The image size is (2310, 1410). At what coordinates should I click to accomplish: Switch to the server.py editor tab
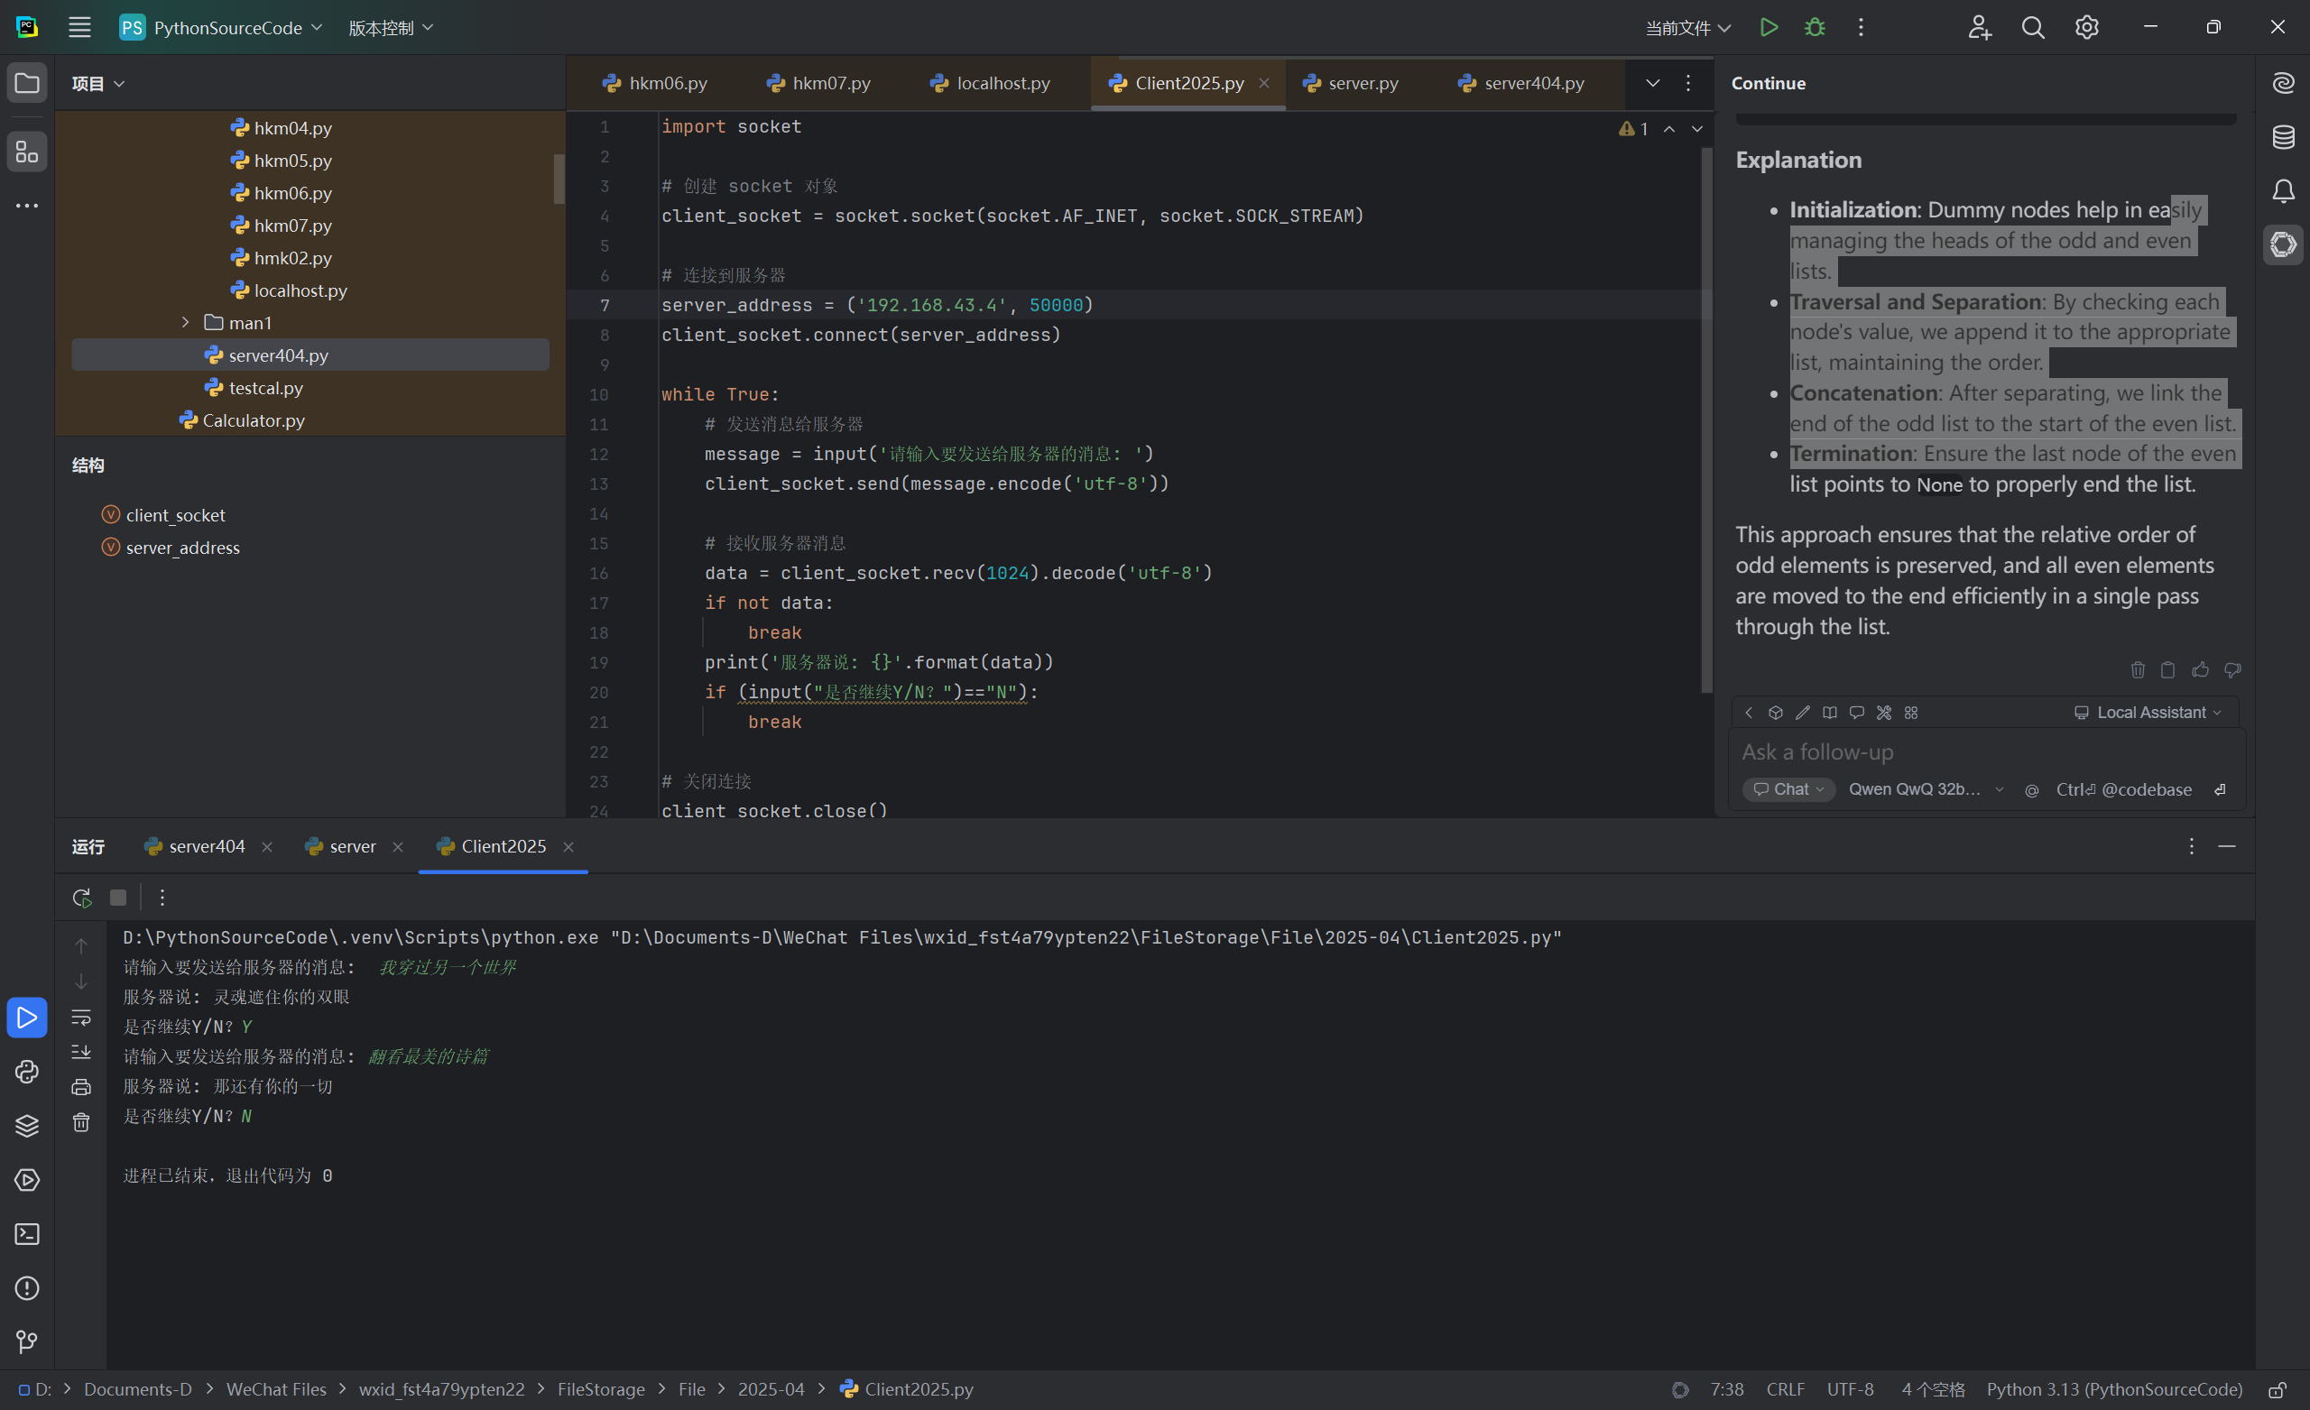click(x=1362, y=82)
